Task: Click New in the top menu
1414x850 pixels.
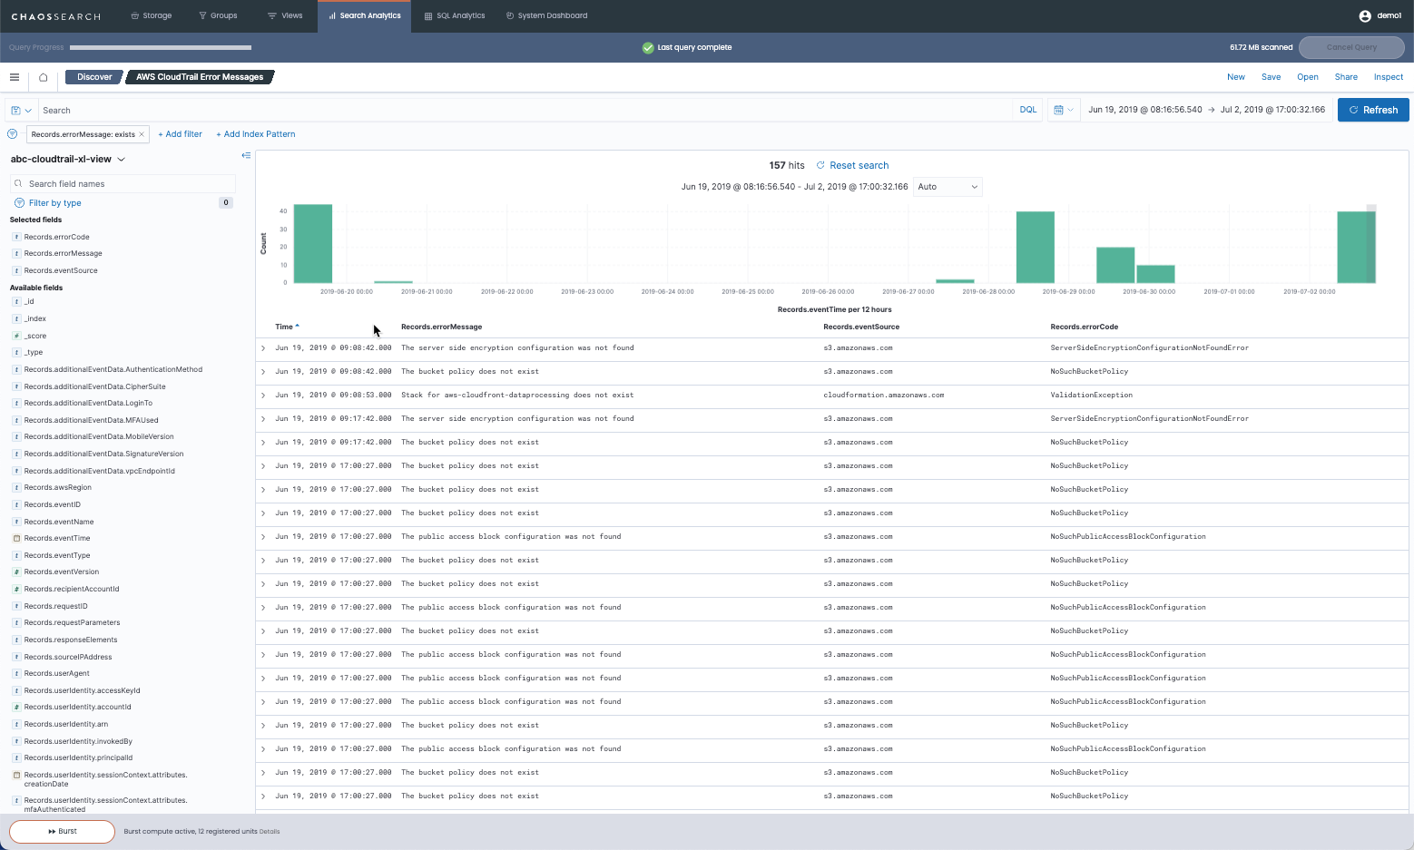Action: point(1236,77)
